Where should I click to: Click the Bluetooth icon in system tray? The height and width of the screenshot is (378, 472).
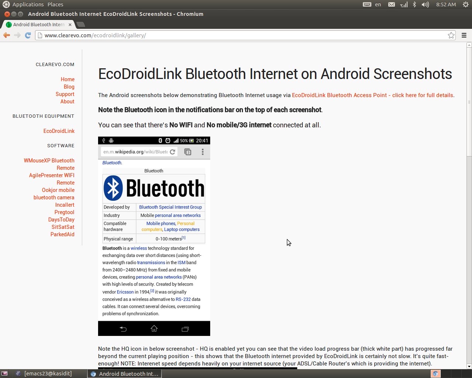[x=414, y=4]
